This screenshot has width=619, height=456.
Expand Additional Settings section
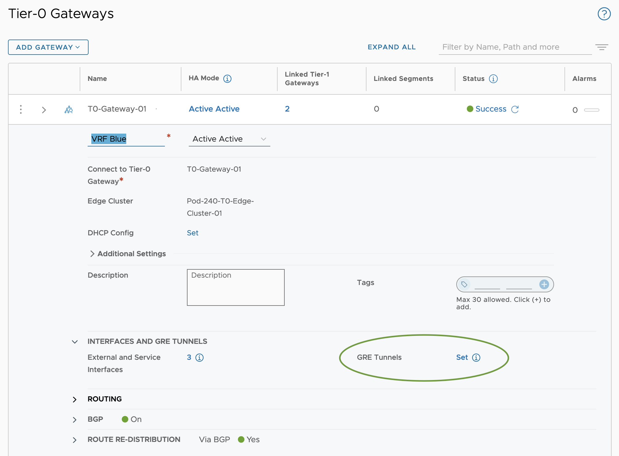(92, 254)
